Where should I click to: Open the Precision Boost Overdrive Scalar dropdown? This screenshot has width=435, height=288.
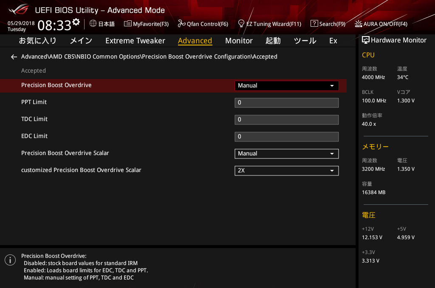click(x=287, y=154)
